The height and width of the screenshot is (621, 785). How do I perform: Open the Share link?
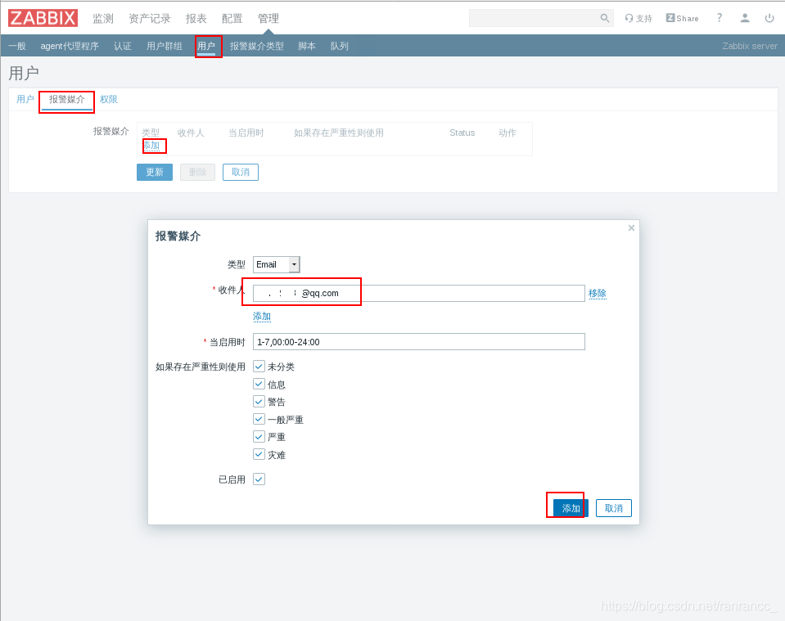pyautogui.click(x=682, y=19)
